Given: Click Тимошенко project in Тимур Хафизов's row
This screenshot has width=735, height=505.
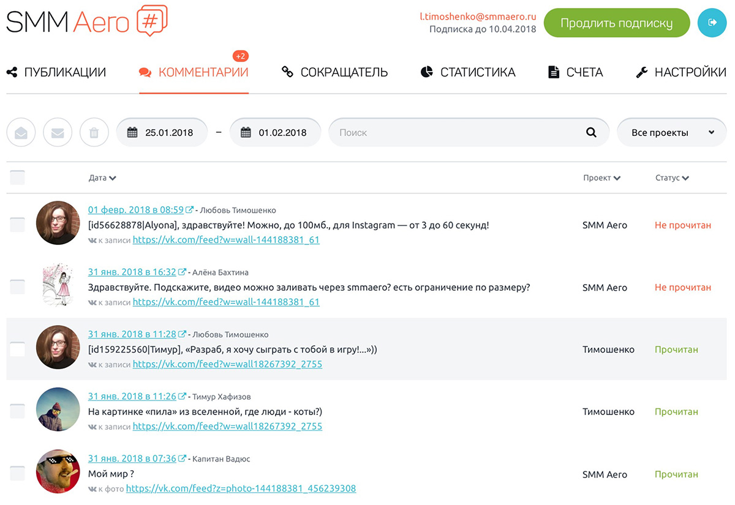Looking at the screenshot, I should click(608, 412).
